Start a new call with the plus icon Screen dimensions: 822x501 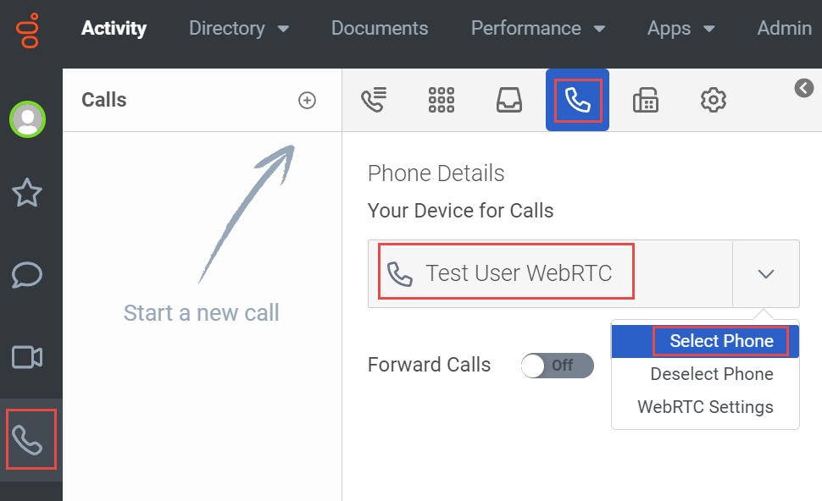[x=308, y=99]
